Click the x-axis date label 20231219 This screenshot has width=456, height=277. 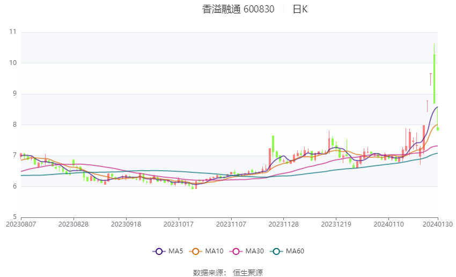[x=336, y=224]
